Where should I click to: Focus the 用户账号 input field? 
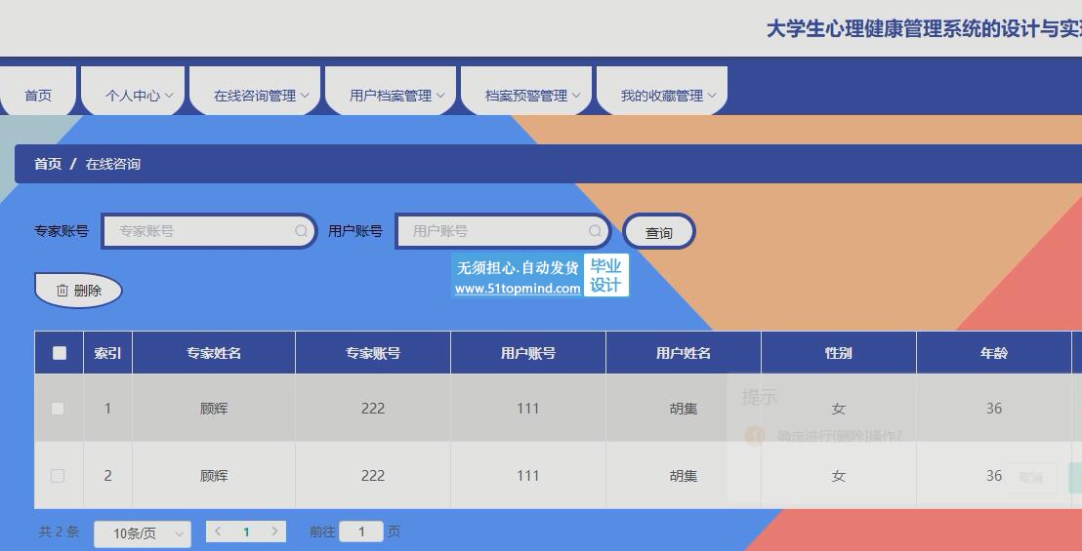pyautogui.click(x=503, y=231)
